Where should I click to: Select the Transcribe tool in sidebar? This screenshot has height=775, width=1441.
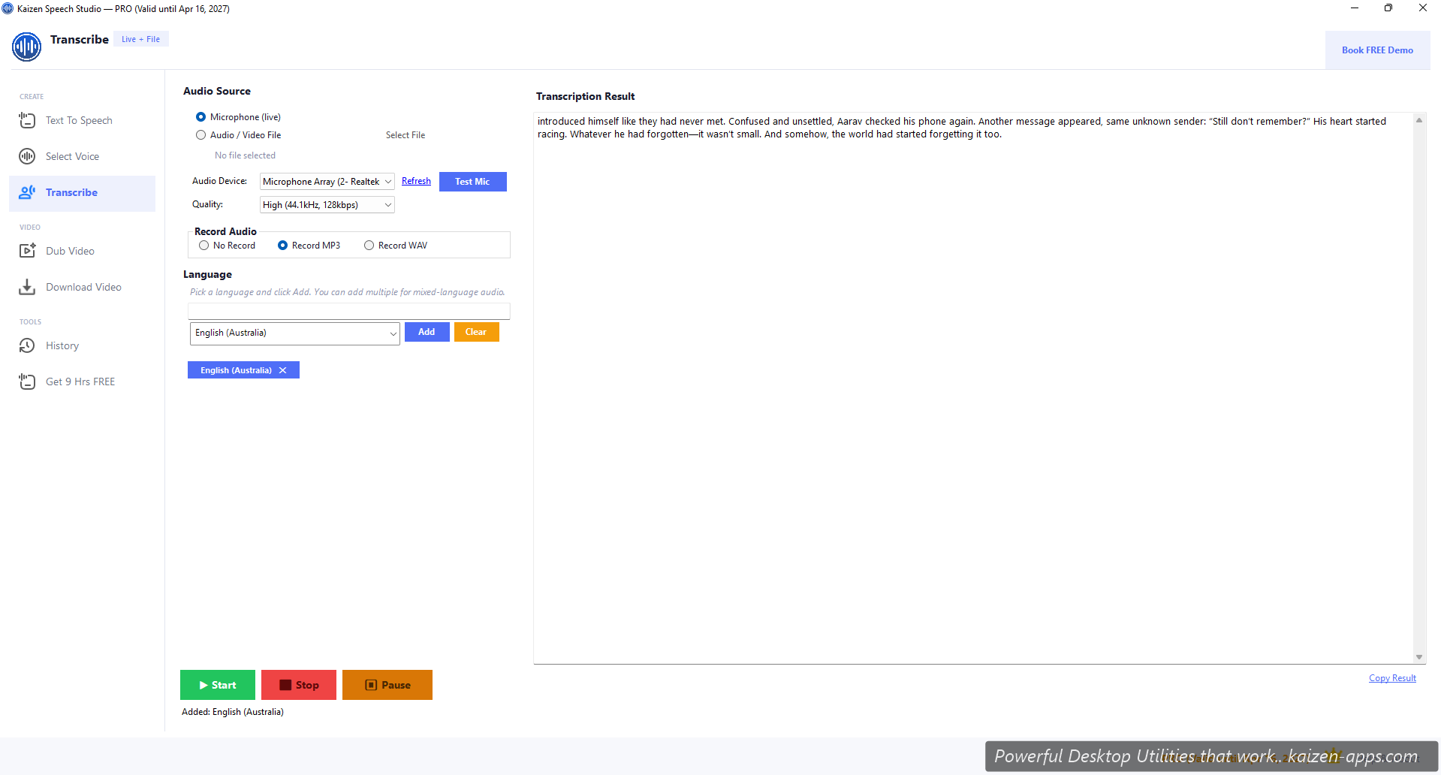tap(72, 192)
